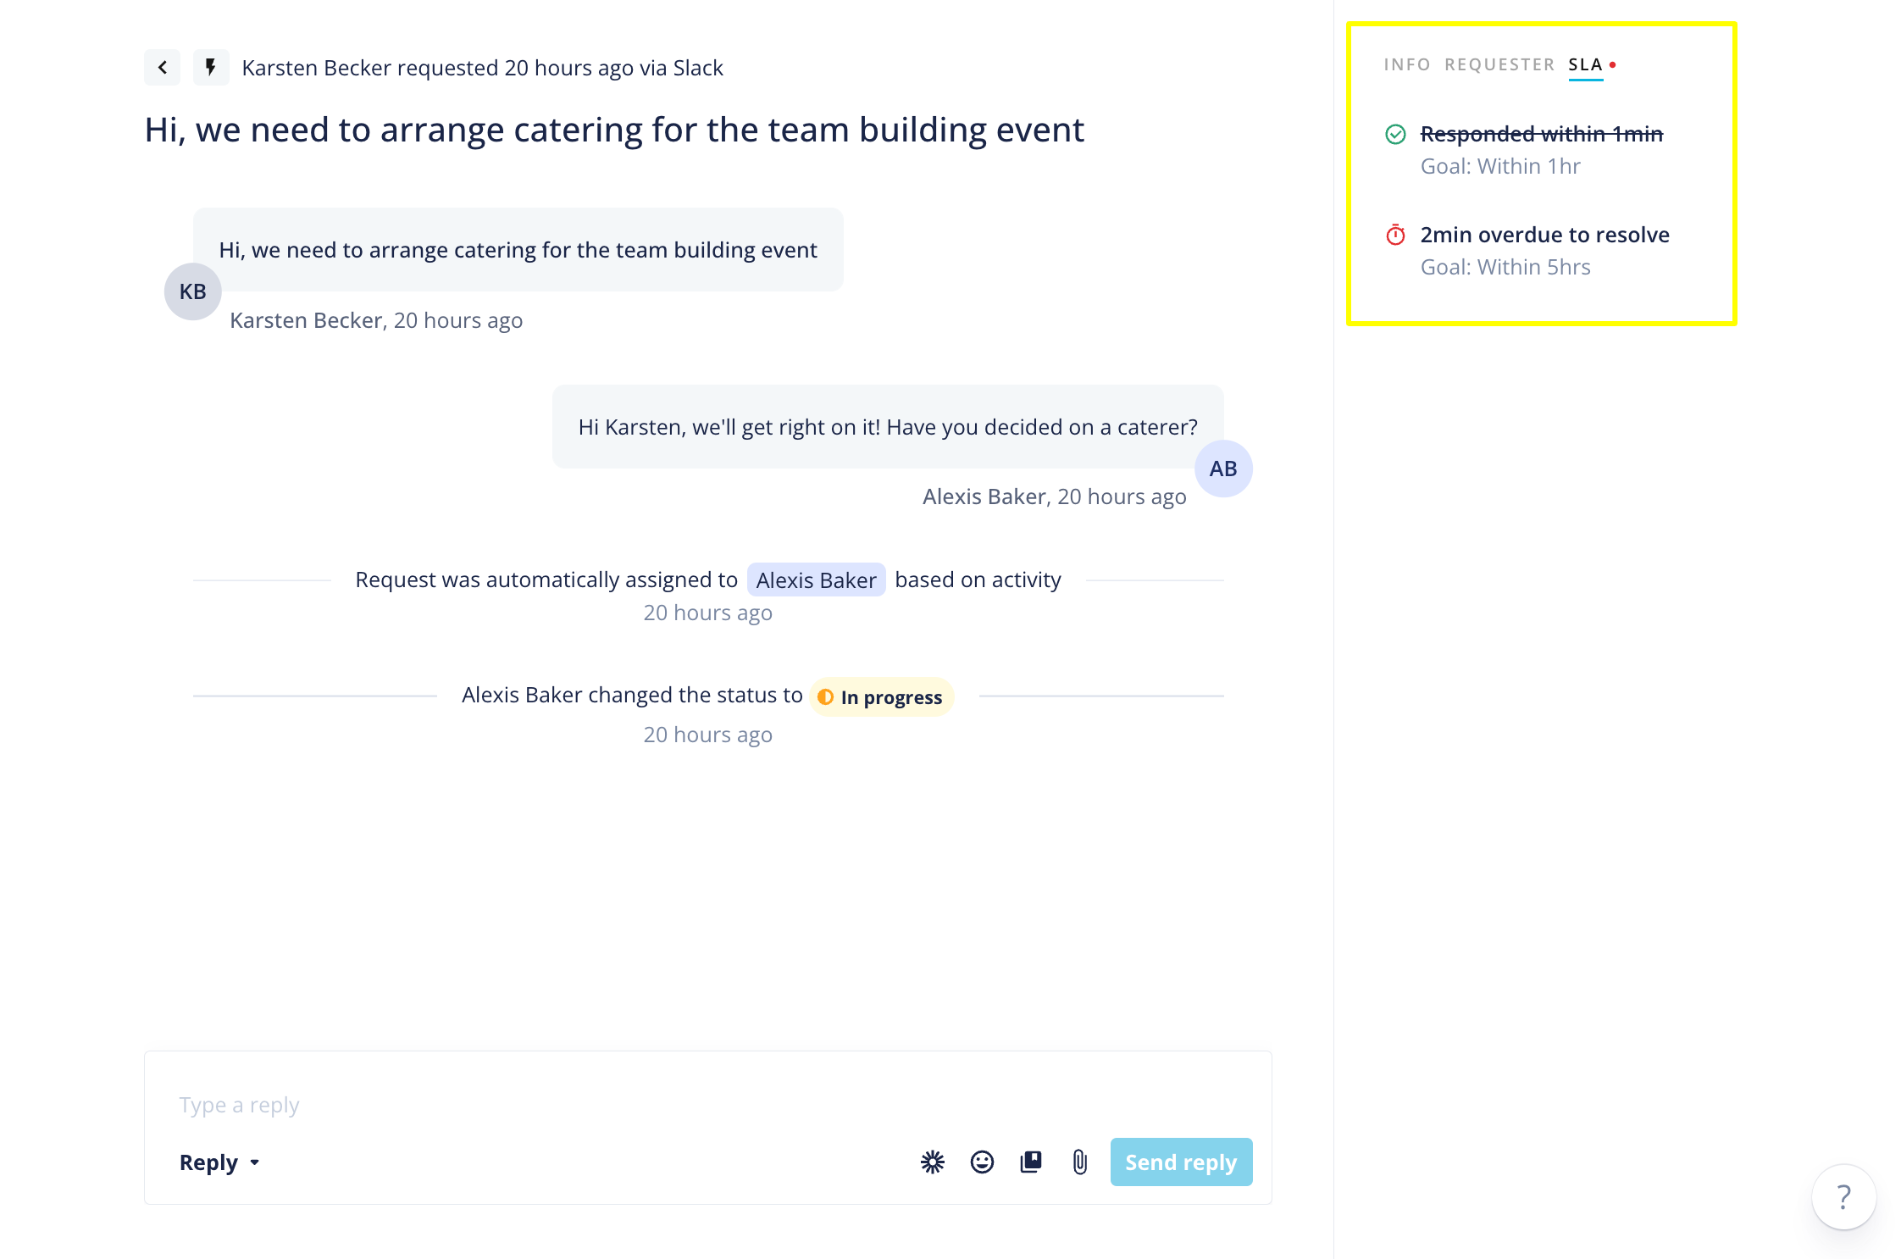Click the AB agent avatar
Viewport: 1901px width, 1259px height.
[1223, 469]
